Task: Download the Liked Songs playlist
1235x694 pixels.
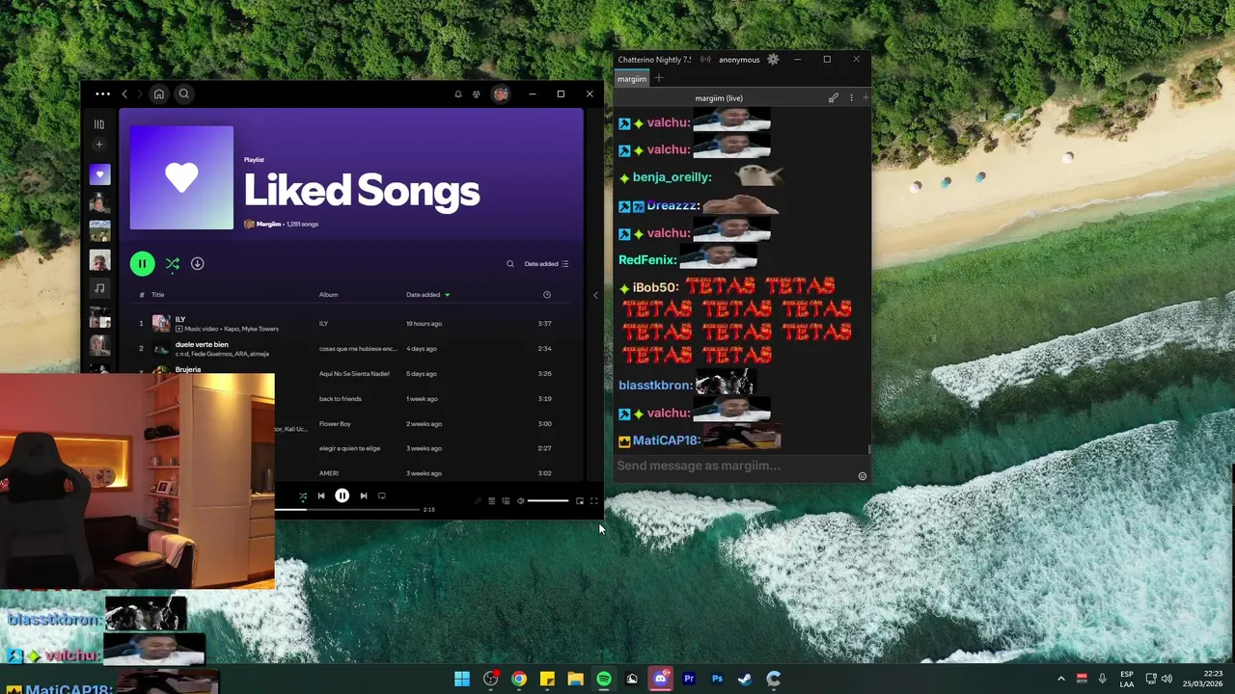Action: click(197, 263)
